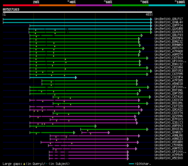Select the UniRef100_C5YRD6 label
Image resolution: width=188 pixels, height=166 pixels.
(x=169, y=145)
